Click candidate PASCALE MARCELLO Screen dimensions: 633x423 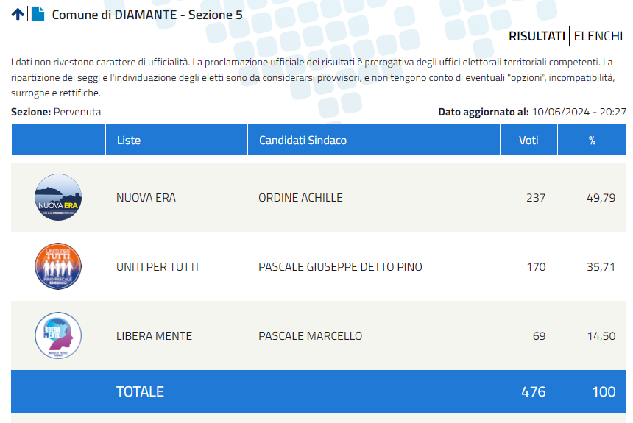[311, 335]
